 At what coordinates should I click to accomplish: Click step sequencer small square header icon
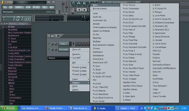coord(58,36)
